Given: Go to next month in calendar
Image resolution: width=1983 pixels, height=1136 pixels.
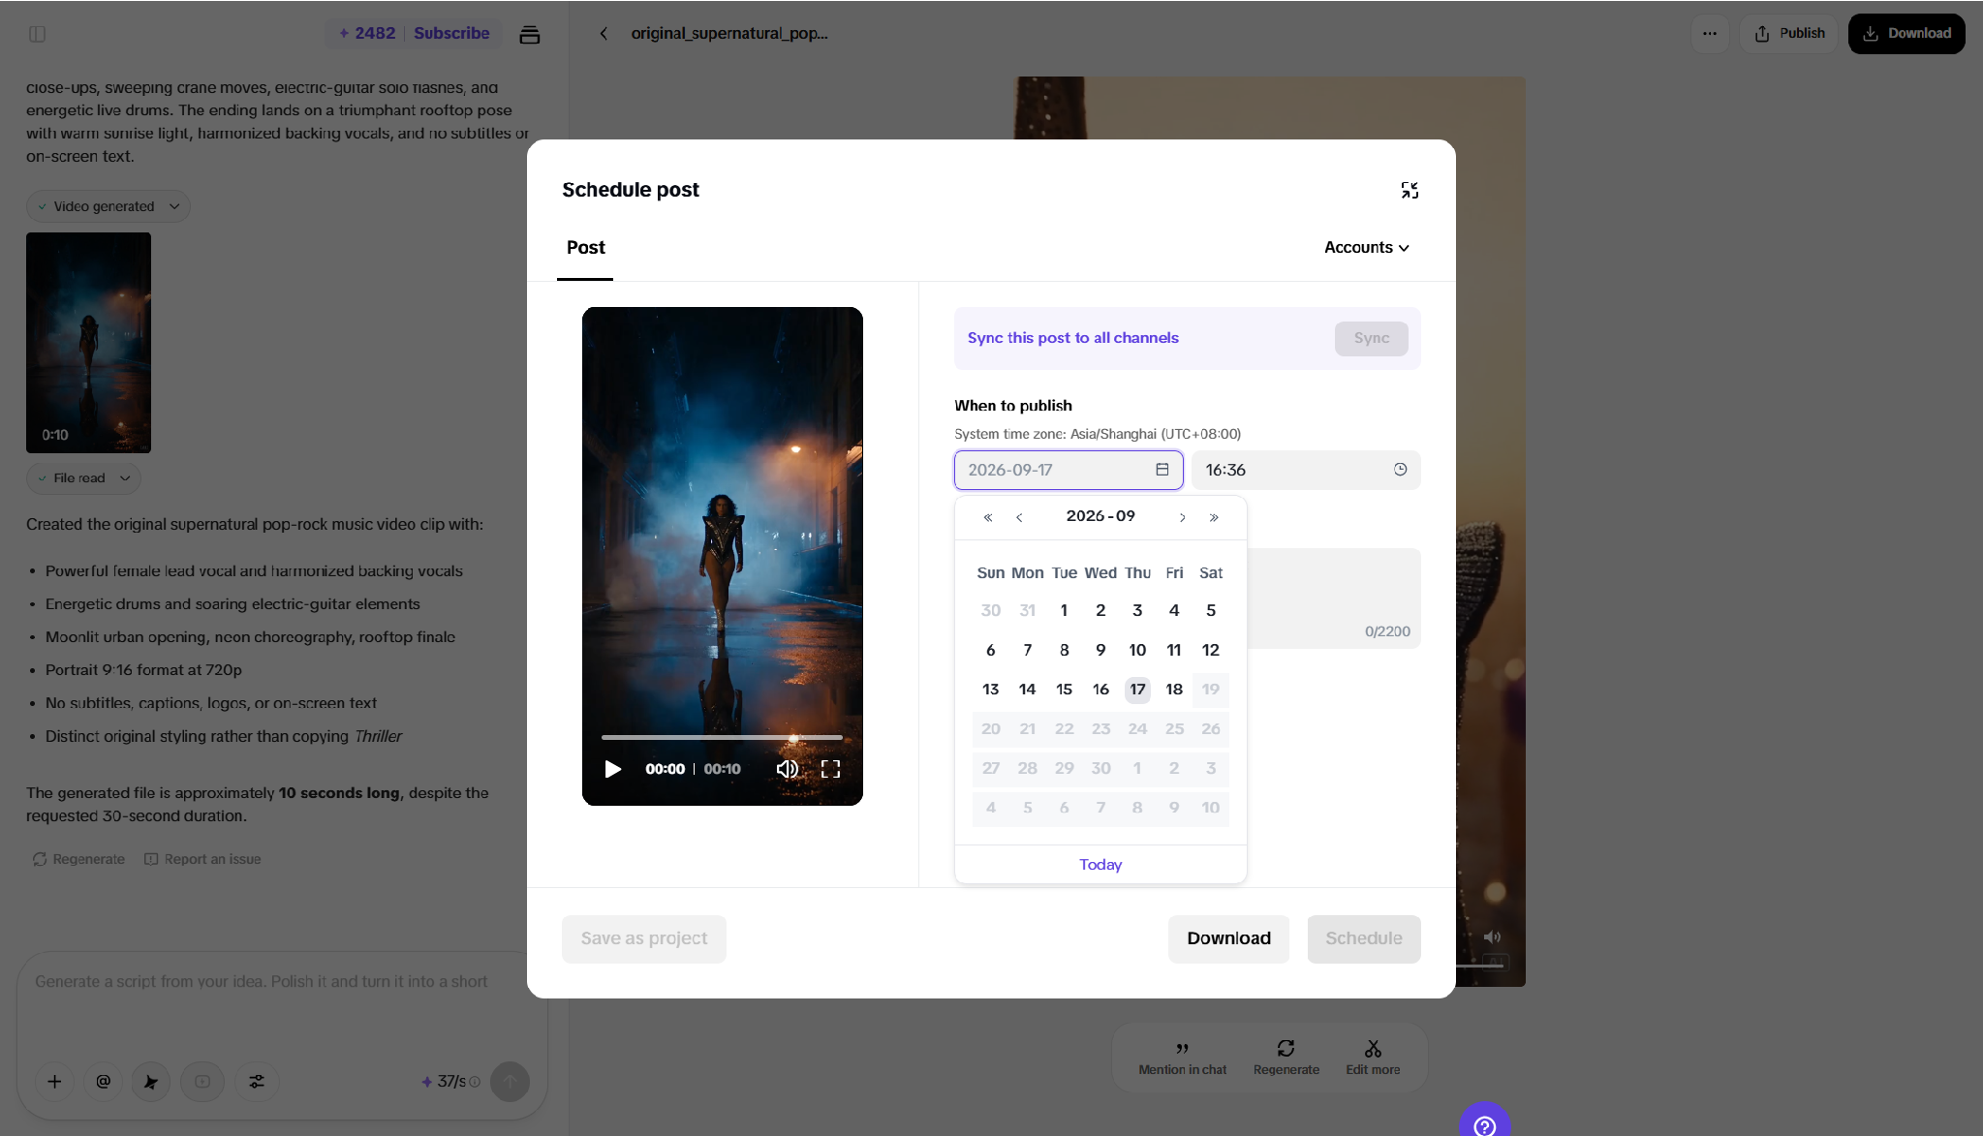Looking at the screenshot, I should click(1182, 517).
